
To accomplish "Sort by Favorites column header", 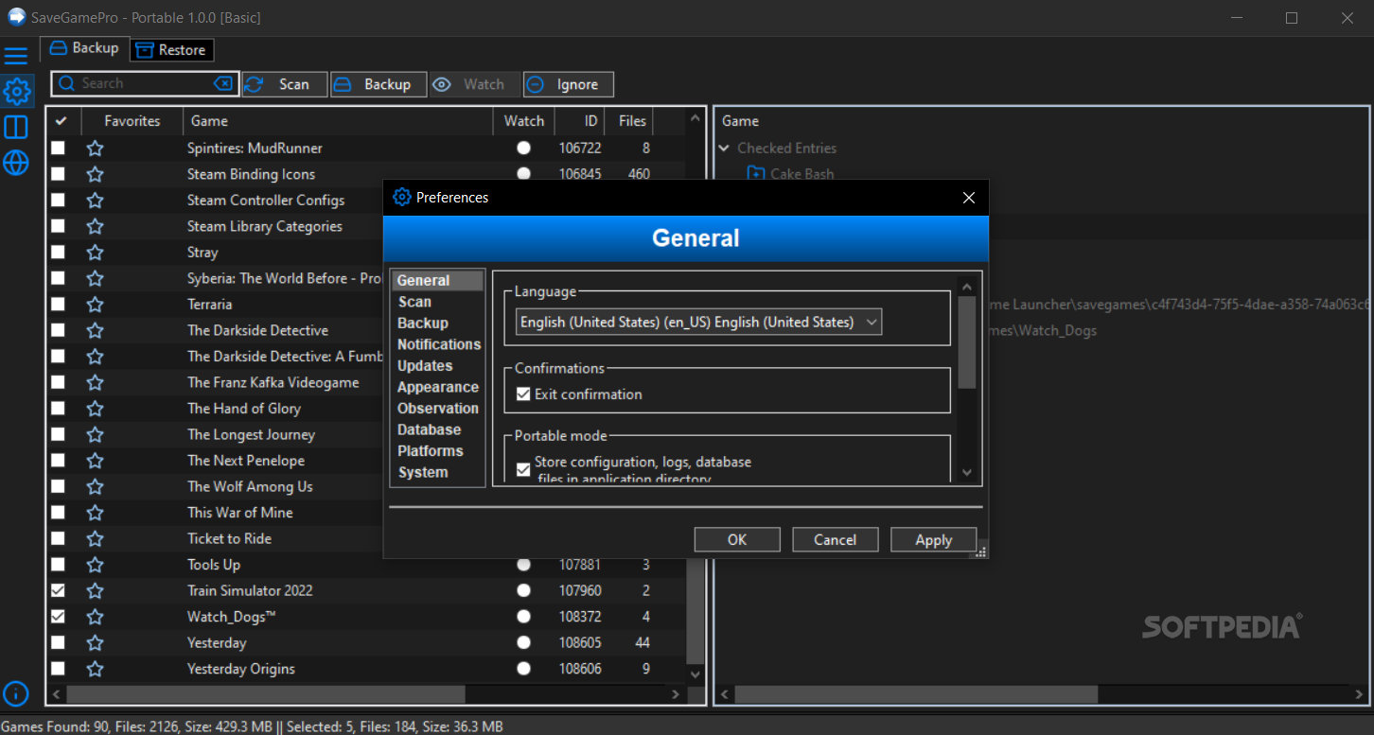I will click(132, 121).
